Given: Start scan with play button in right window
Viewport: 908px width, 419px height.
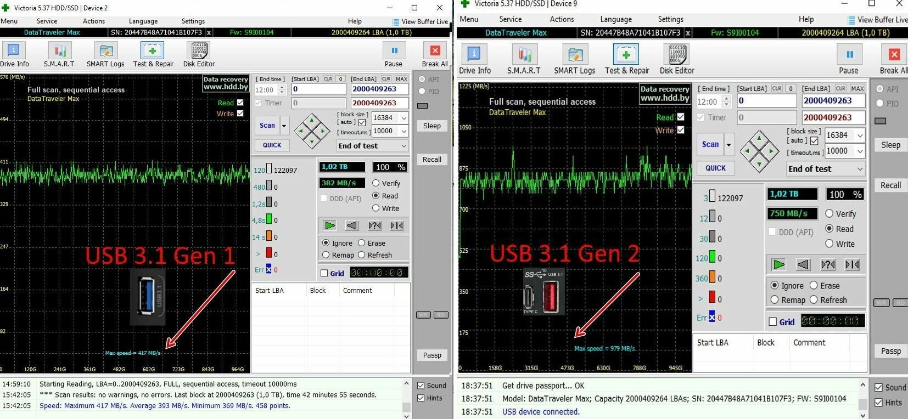Looking at the screenshot, I should [x=778, y=265].
